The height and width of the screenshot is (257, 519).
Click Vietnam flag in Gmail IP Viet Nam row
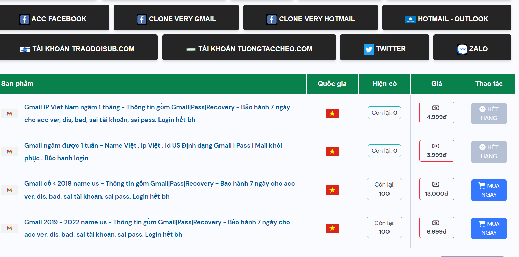click(x=332, y=114)
